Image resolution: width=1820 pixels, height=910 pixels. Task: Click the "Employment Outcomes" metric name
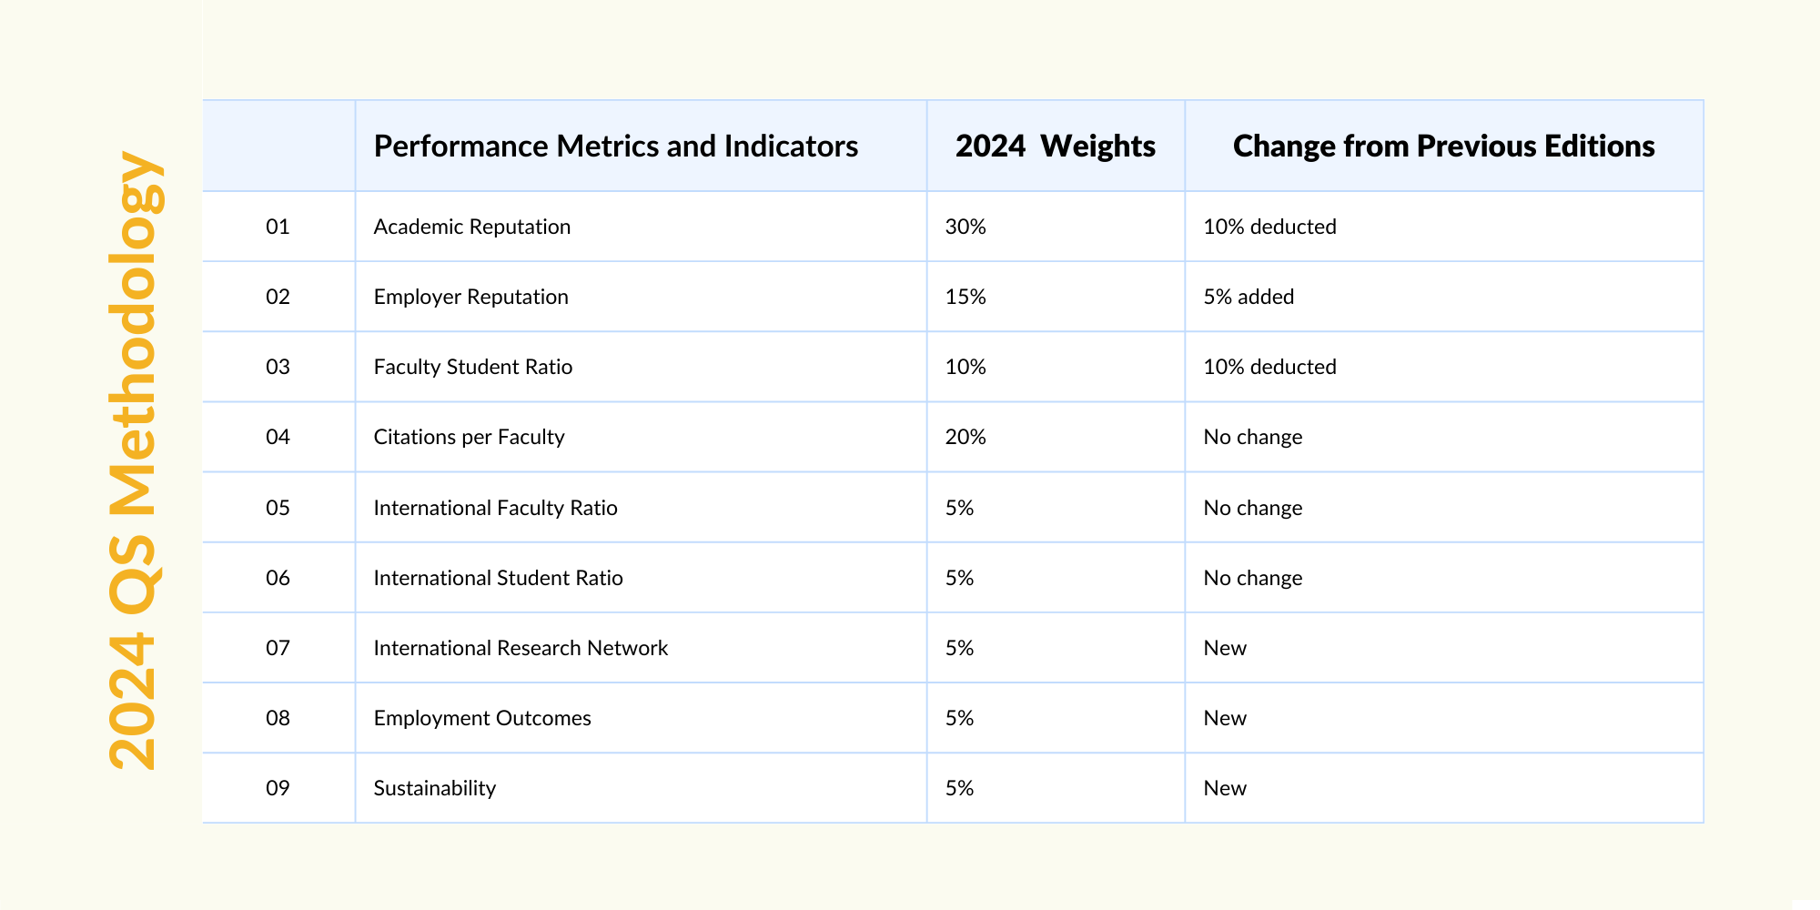tap(482, 718)
